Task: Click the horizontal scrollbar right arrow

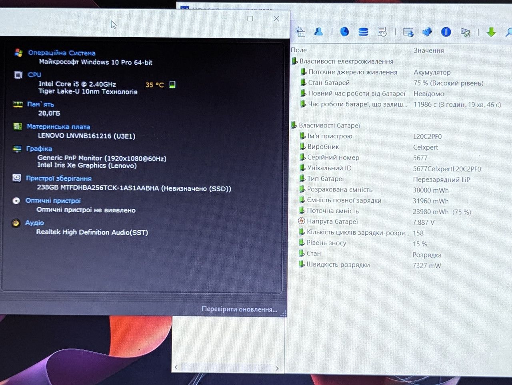Action: (x=277, y=368)
